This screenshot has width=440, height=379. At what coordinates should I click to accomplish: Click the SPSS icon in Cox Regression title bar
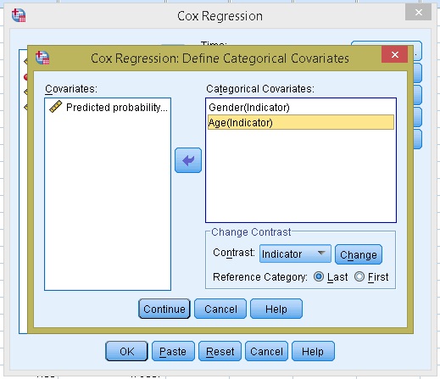coord(19,15)
